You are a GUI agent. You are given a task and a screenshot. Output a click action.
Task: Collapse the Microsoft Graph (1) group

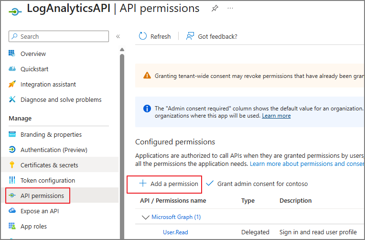[x=146, y=217]
